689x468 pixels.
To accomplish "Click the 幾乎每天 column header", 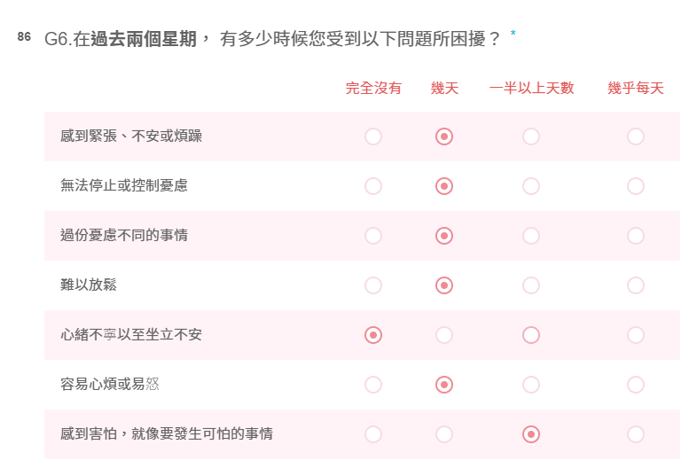I will [x=636, y=88].
